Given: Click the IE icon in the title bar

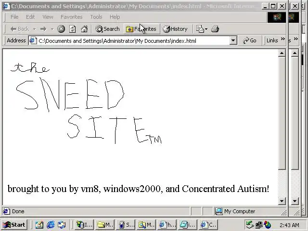Looking at the screenshot, I should (x=6, y=6).
